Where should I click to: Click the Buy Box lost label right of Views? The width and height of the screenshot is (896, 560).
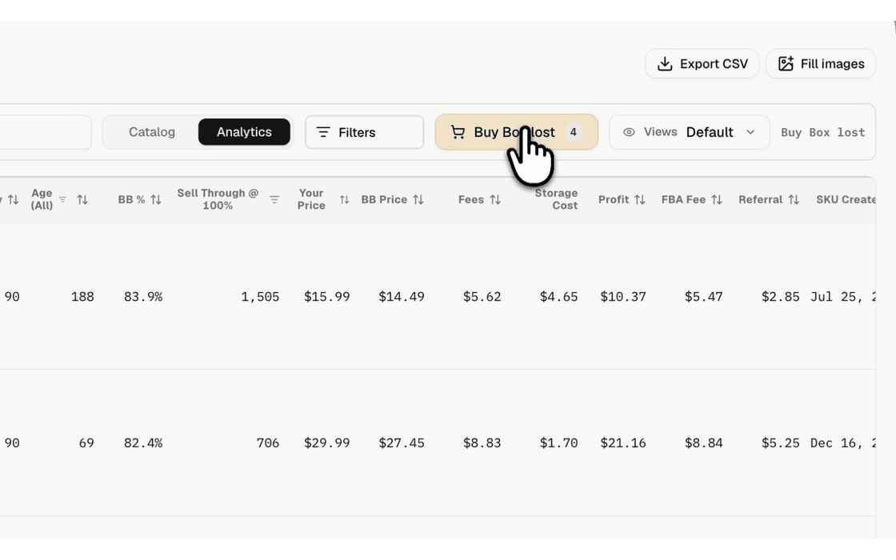[x=823, y=133]
